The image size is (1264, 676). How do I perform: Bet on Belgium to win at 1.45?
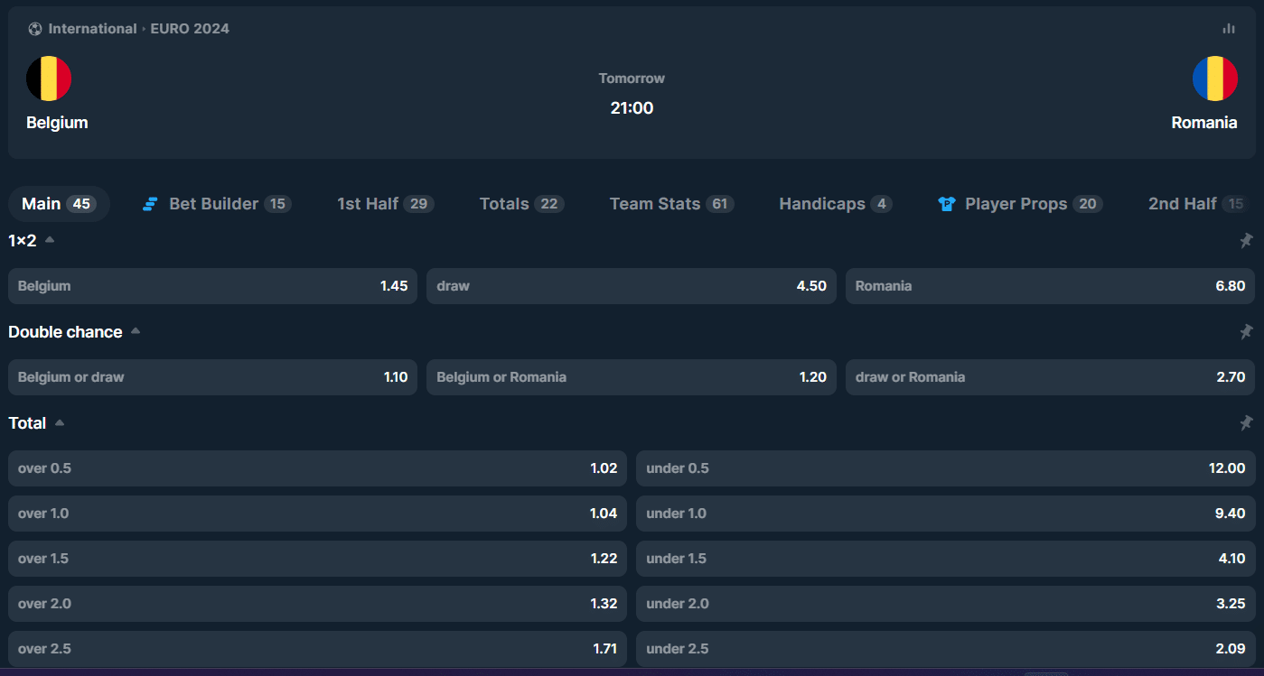pos(212,286)
